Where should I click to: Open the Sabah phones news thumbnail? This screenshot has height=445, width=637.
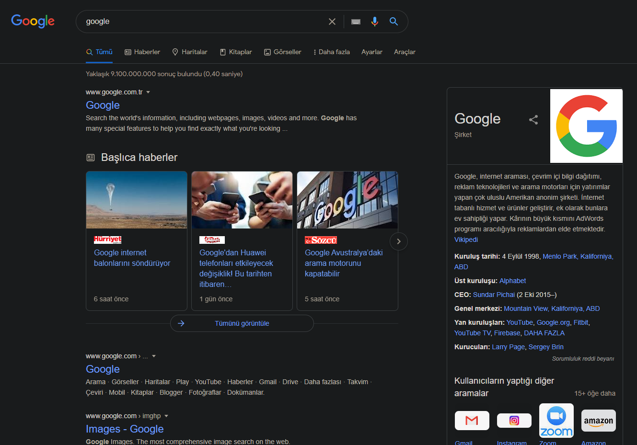(x=242, y=200)
